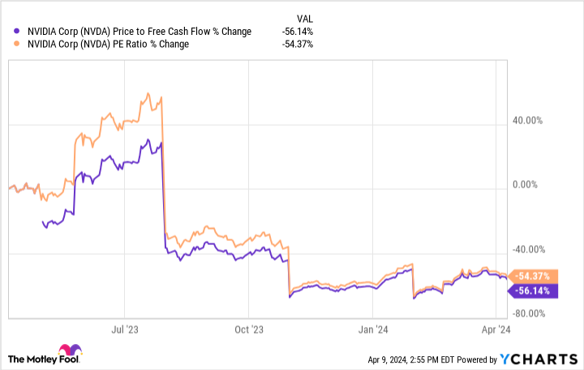Click the Apr '24 x-axis label
This screenshot has width=584, height=370.
(x=495, y=329)
